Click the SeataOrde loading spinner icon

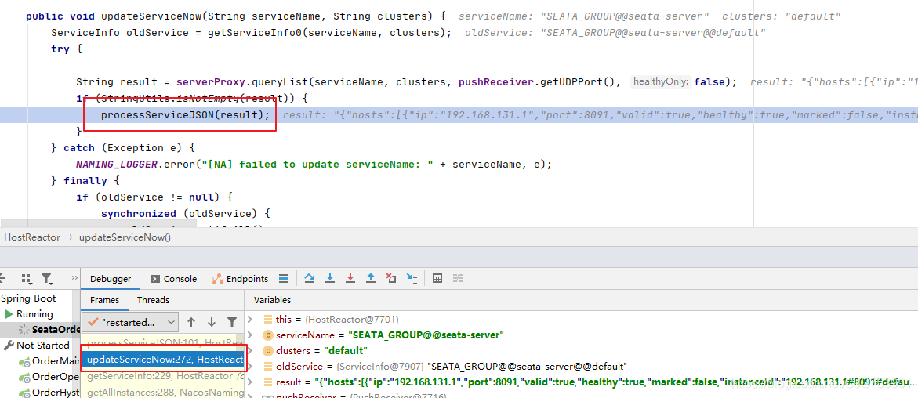24,330
